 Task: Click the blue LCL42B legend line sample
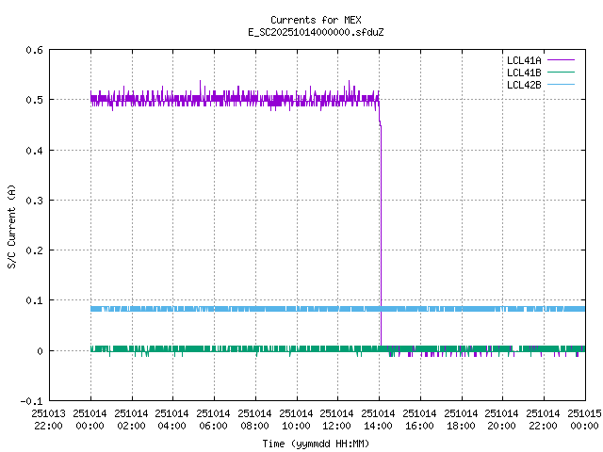tap(560, 85)
